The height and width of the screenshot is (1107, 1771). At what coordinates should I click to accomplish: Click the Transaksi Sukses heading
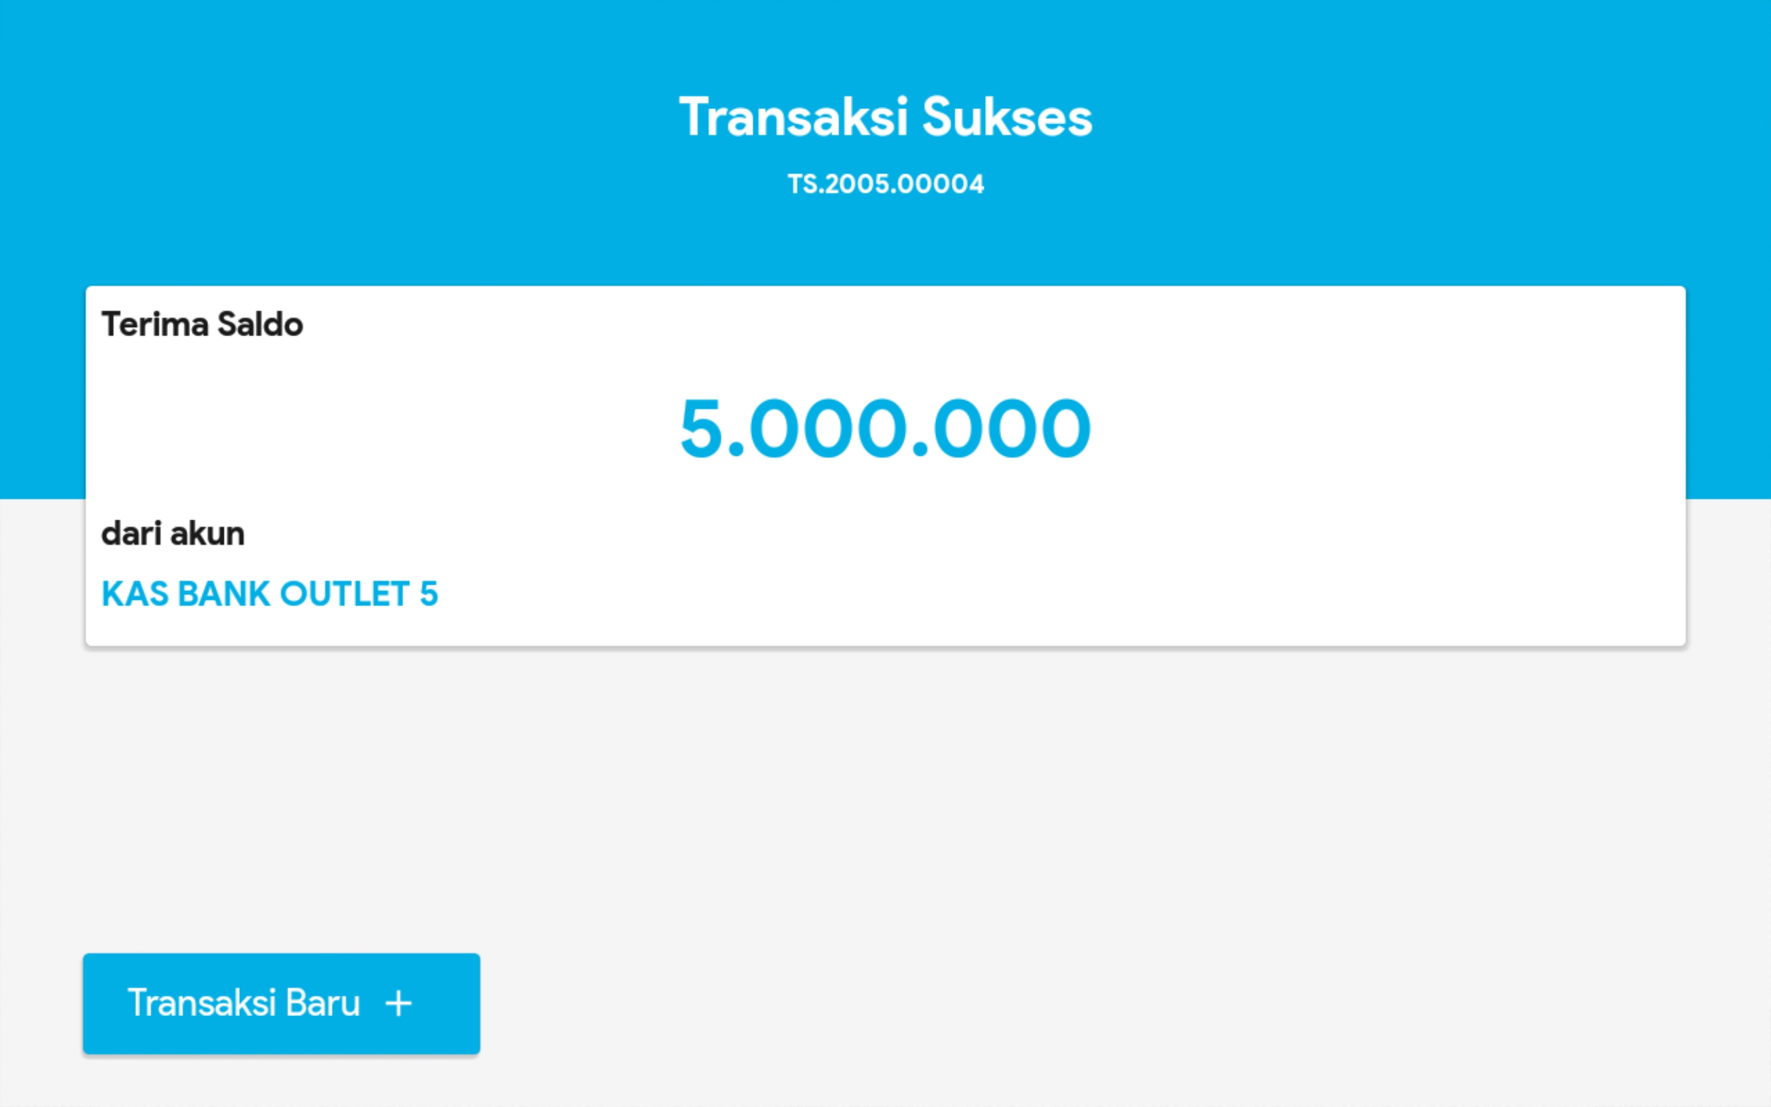pyautogui.click(x=886, y=117)
